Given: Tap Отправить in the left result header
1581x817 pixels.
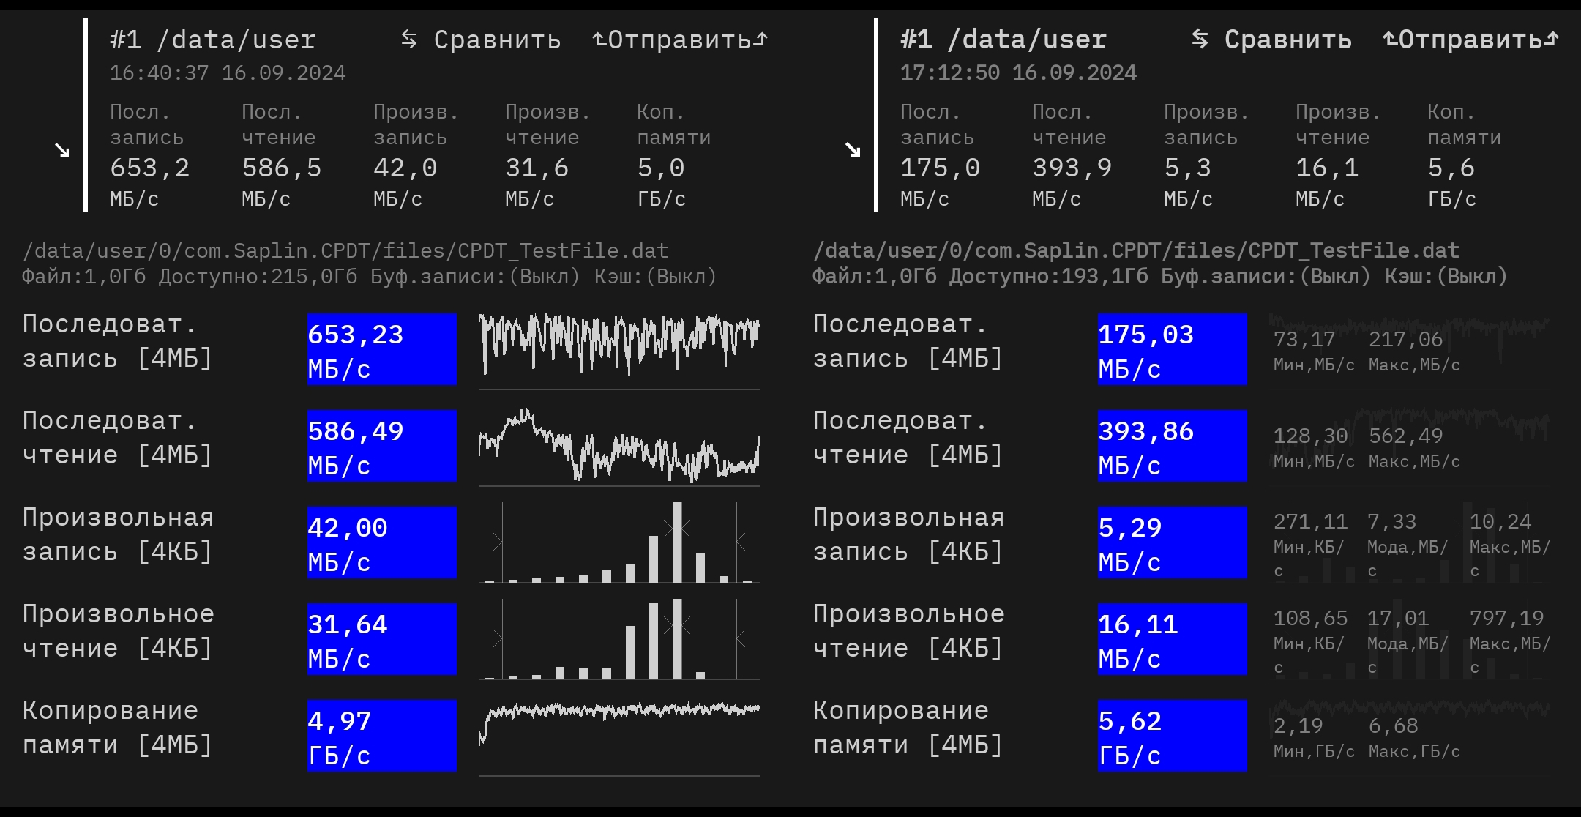Looking at the screenshot, I should click(x=680, y=40).
